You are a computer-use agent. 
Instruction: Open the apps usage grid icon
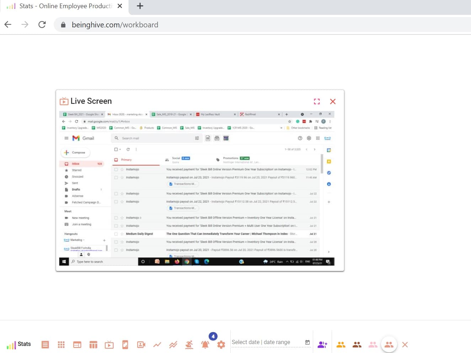(61, 344)
